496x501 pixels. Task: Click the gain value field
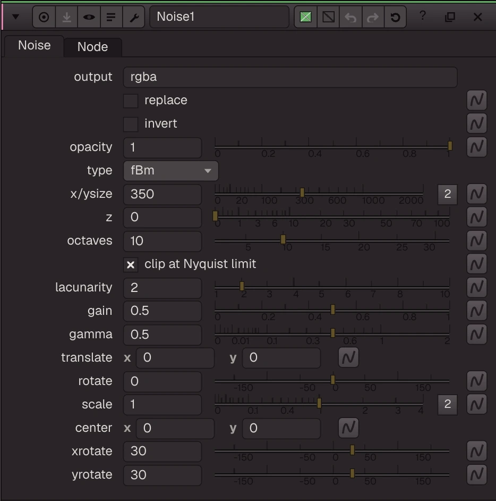point(163,311)
